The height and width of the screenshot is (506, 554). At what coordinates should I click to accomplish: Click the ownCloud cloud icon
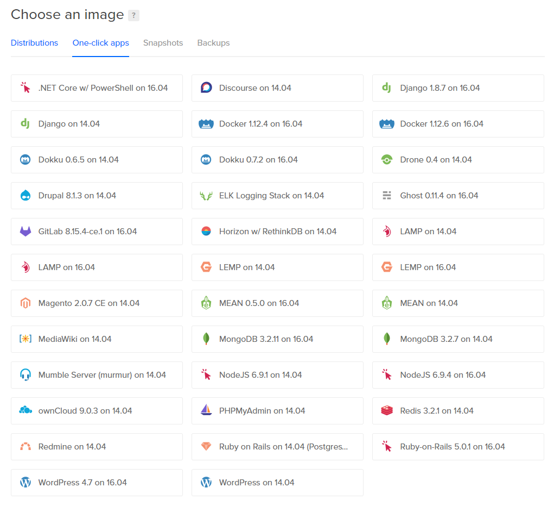coord(25,410)
